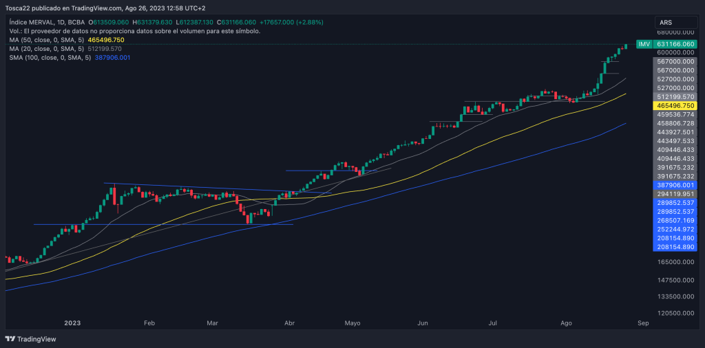Click the volume data warning text

135,31
